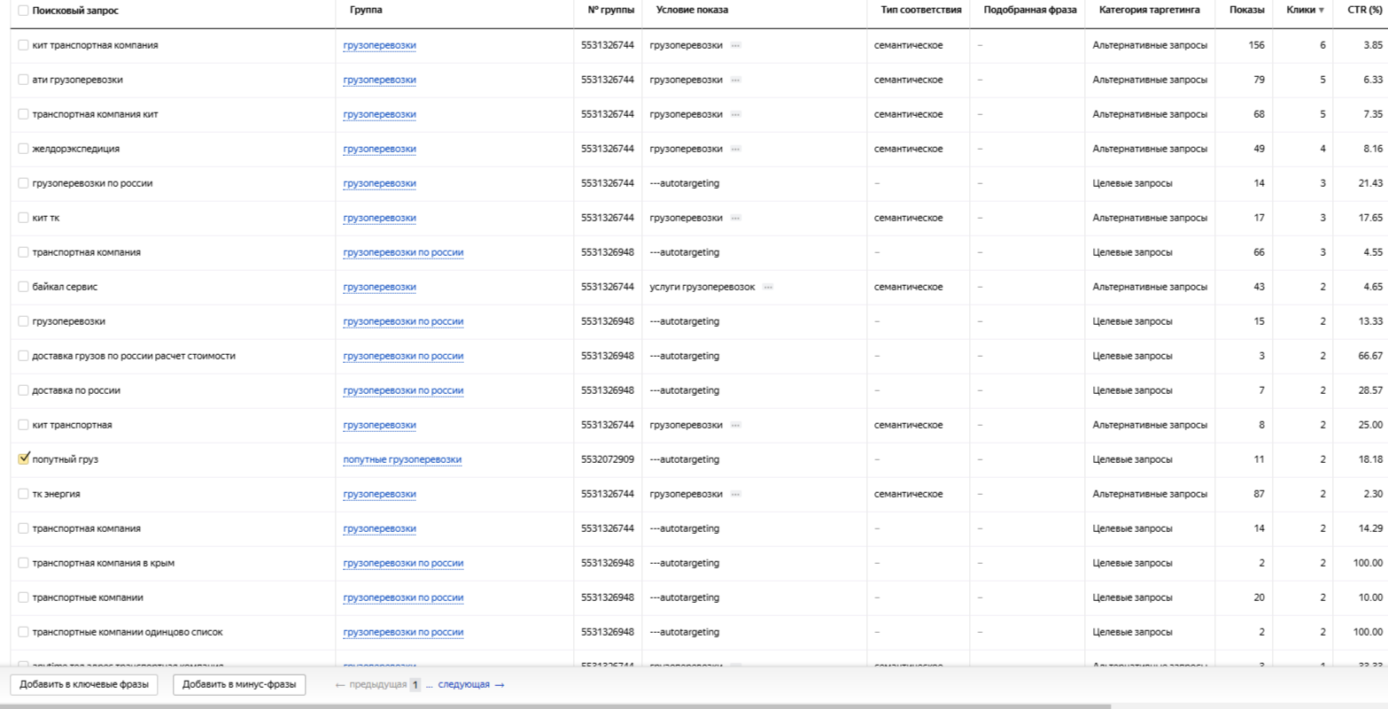Viewport: 1388px width, 709px height.
Task: Toggle sort arrow on 'Клики' column
Action: point(1322,11)
